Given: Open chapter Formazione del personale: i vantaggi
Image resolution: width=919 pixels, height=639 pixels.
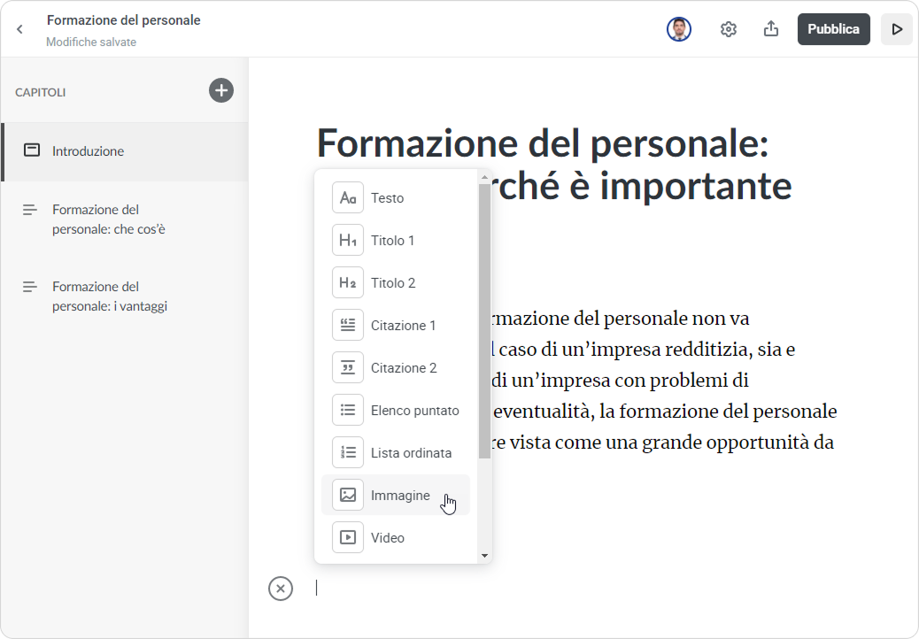Looking at the screenshot, I should pyautogui.click(x=109, y=296).
